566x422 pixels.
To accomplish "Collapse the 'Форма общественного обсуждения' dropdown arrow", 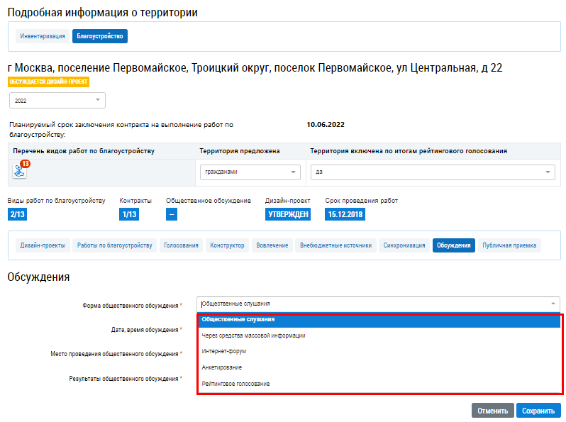I will 552,304.
